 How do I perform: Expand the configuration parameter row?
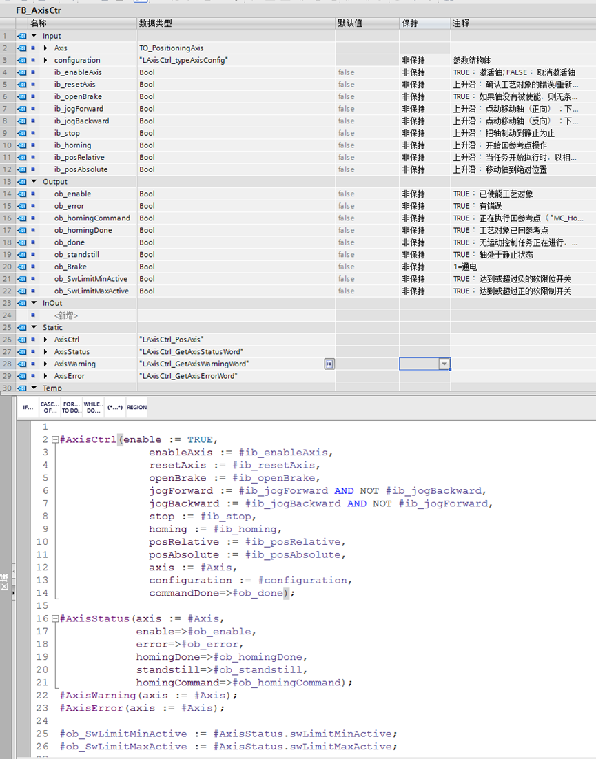coord(45,60)
